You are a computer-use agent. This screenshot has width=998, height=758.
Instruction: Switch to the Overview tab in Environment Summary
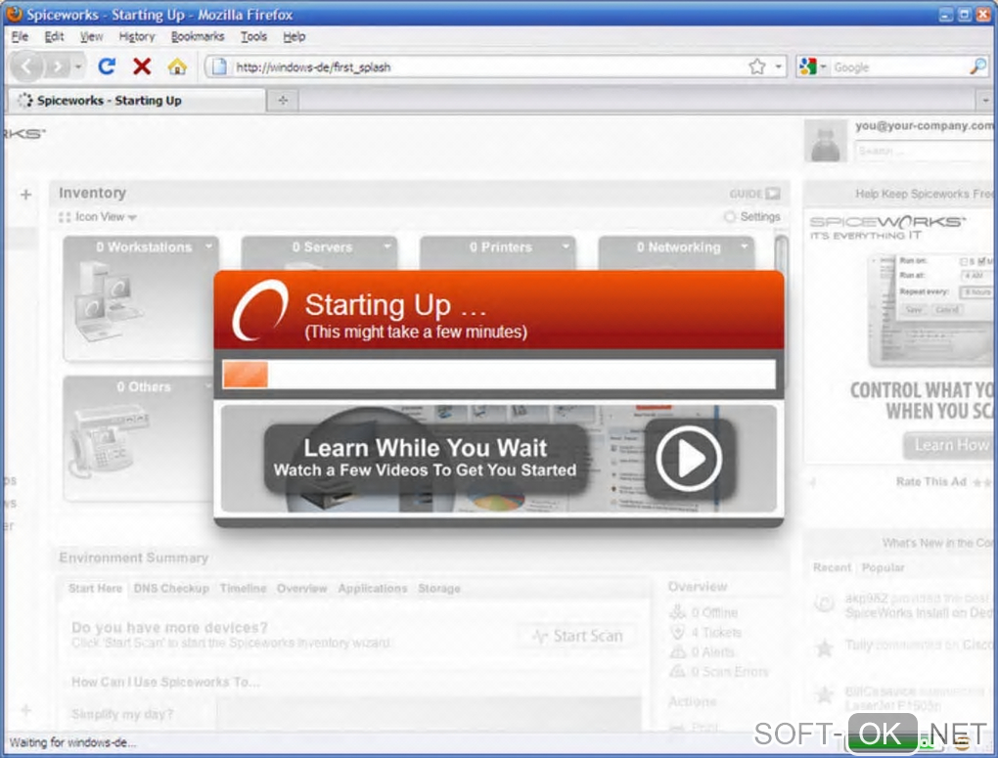[x=301, y=588]
